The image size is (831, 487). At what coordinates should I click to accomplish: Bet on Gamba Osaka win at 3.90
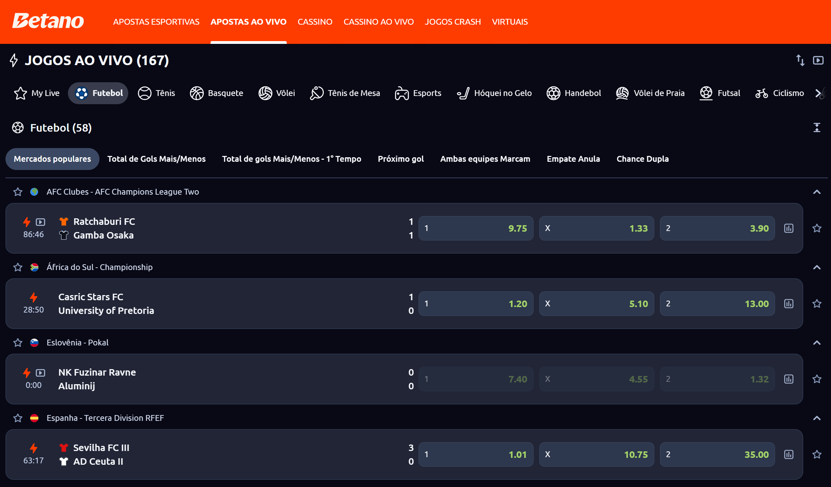pos(717,228)
